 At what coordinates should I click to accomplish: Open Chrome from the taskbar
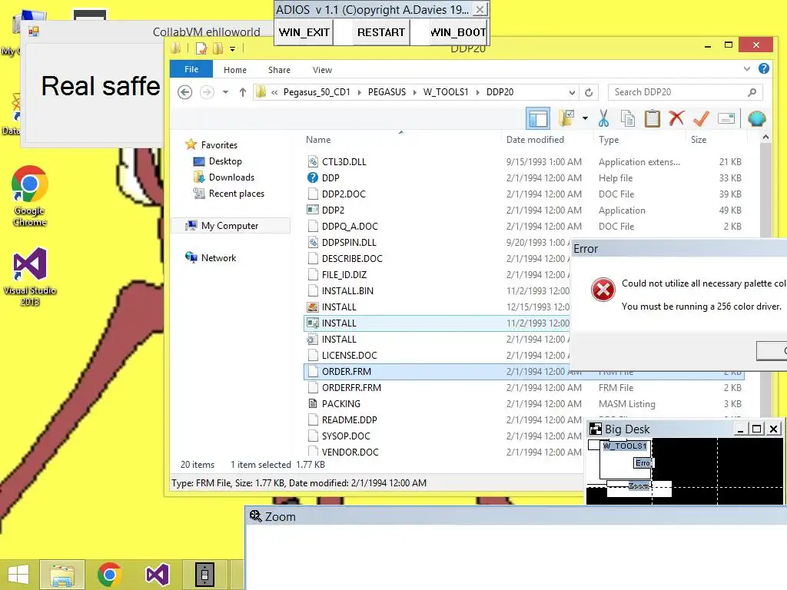[109, 575]
